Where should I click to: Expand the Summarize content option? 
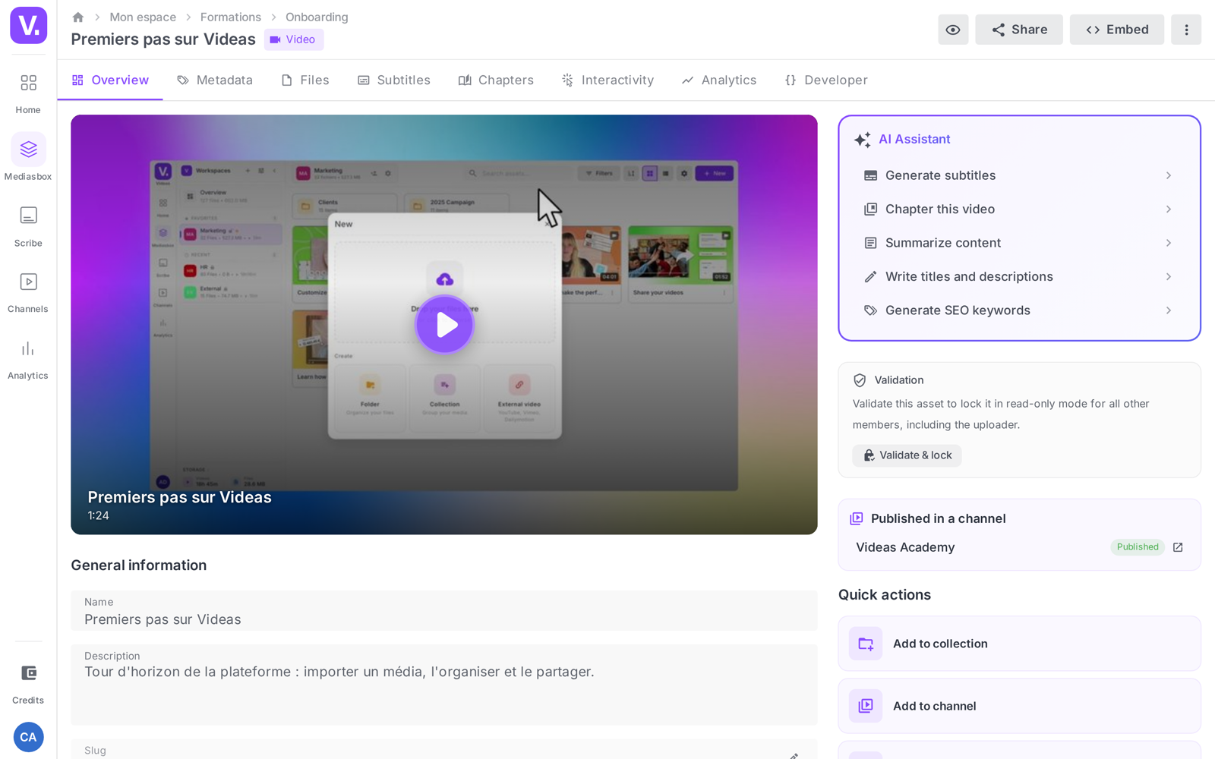pos(1169,243)
